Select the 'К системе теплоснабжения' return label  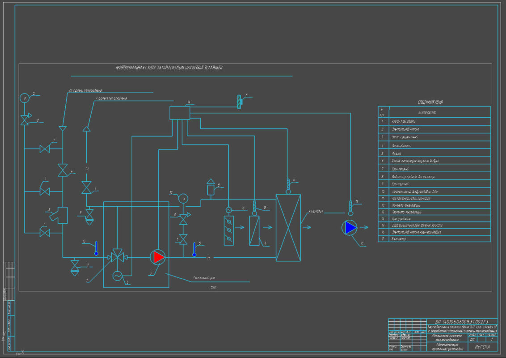(111, 98)
